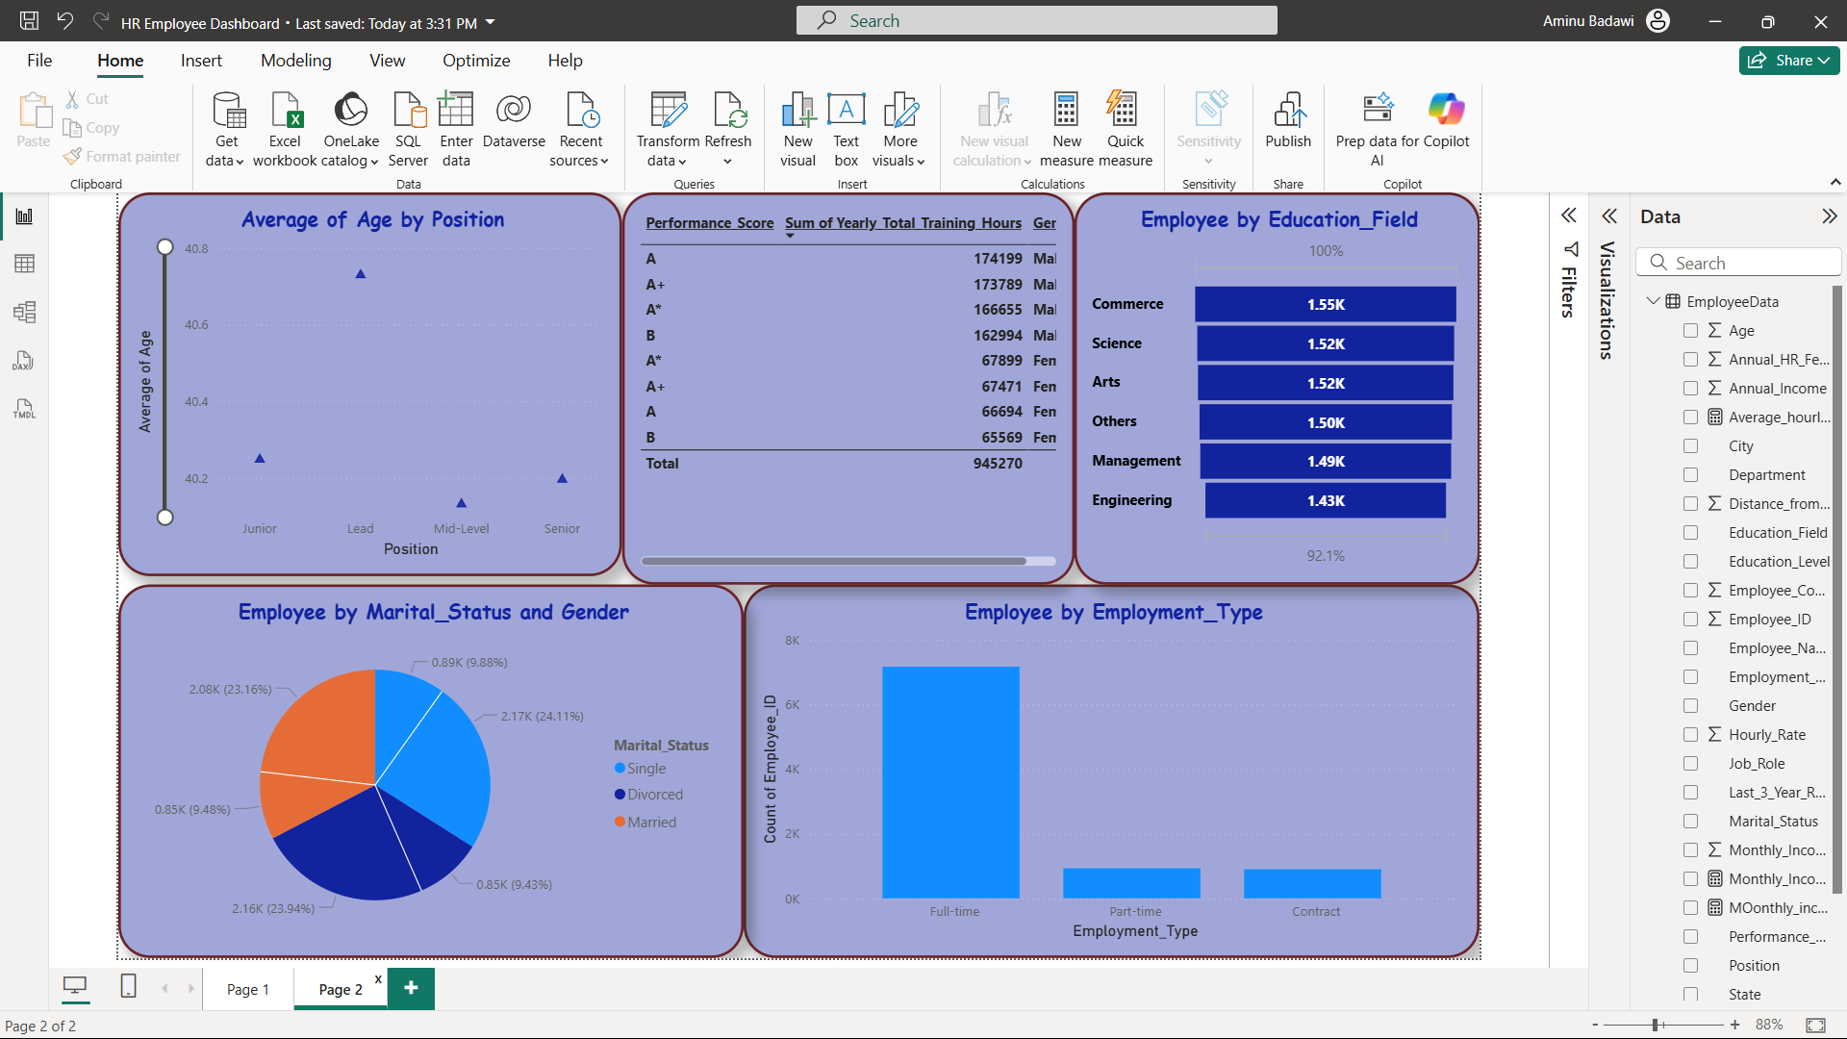Enable the City field
The image size is (1847, 1039).
(x=1691, y=445)
